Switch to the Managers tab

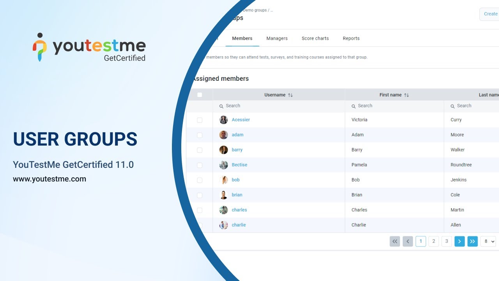coord(277,38)
